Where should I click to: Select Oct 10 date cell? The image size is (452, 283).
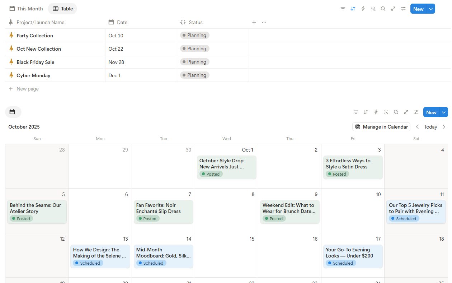(x=141, y=35)
